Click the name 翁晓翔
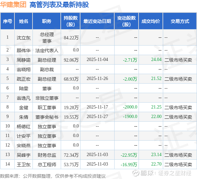Viewport: 197px width, 179px height. (24, 70)
